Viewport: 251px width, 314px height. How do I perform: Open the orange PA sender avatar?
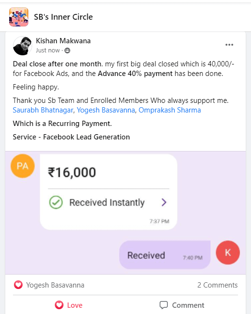(x=23, y=166)
